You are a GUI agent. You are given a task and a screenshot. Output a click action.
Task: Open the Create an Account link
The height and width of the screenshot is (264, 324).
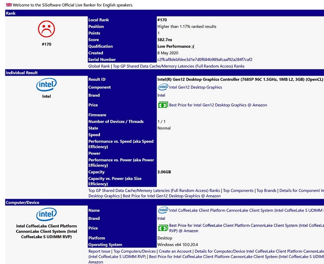(x=175, y=251)
